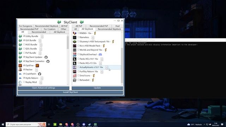The width and height of the screenshot is (226, 127).
Task: Click the Beheaded pack icon
Action: 75,80
